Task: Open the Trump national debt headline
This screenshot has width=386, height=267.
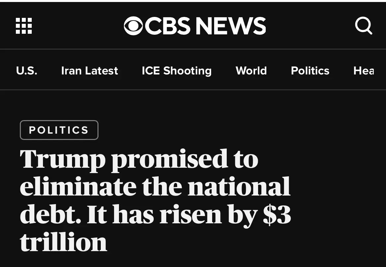Action: point(155,200)
